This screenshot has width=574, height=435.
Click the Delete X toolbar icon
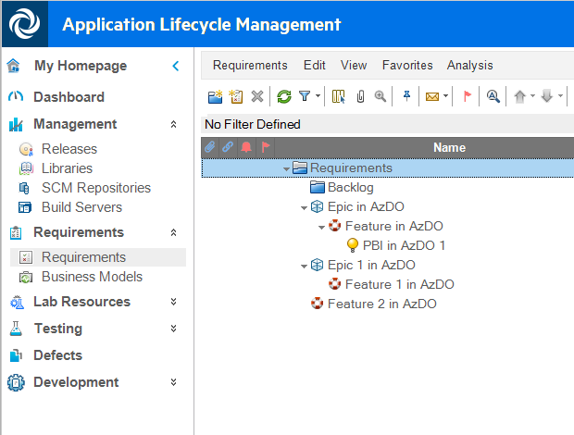[257, 96]
